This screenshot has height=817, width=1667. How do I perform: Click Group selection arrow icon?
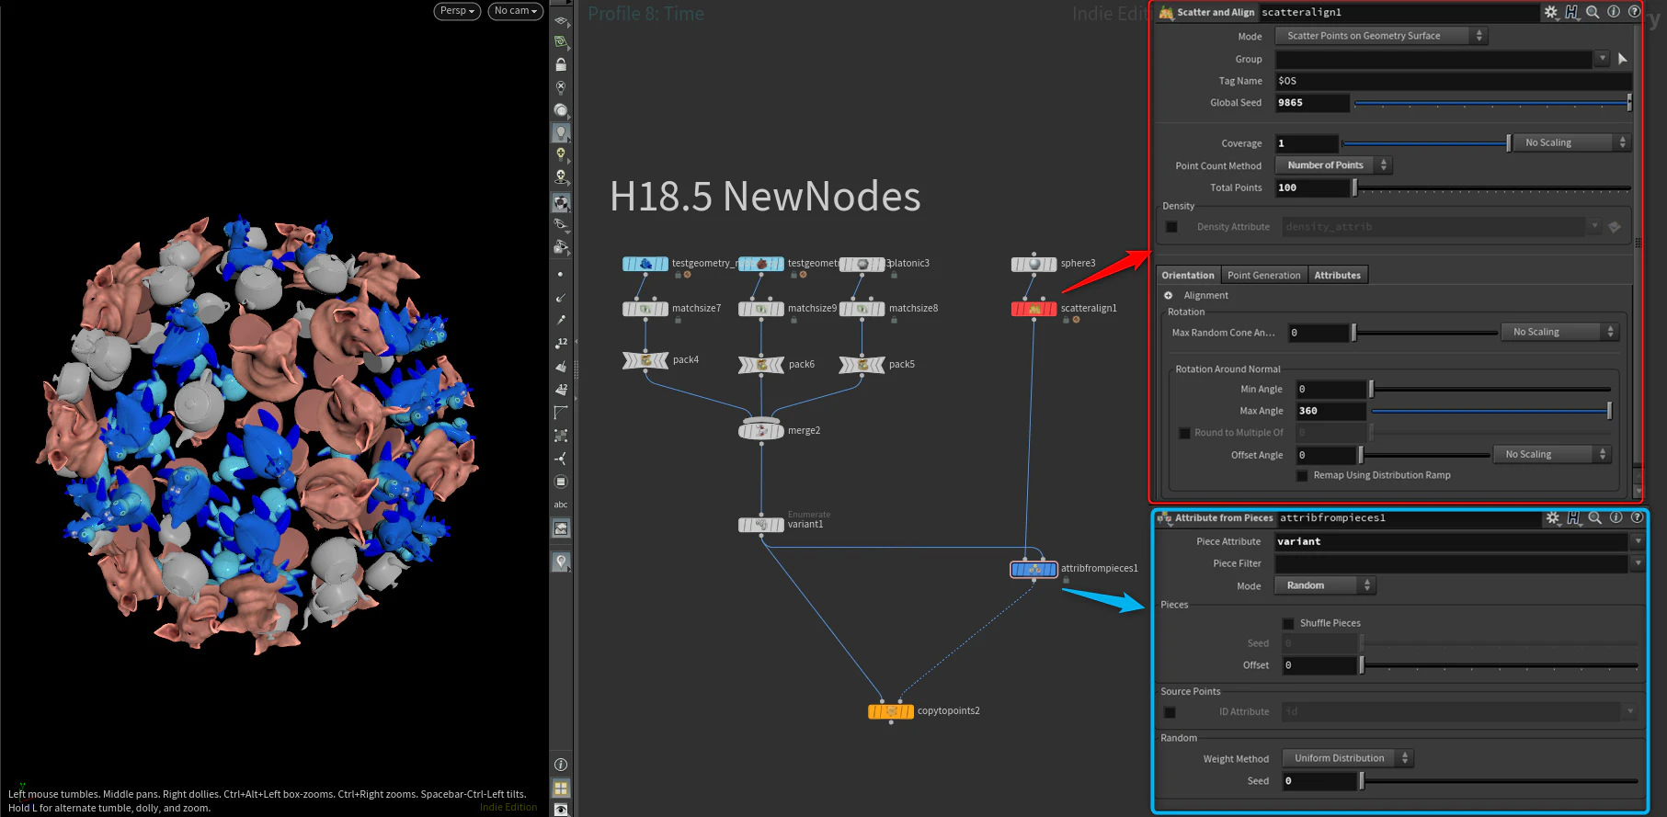(1623, 59)
